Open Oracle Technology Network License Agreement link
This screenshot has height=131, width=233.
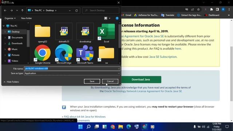tap(143, 91)
